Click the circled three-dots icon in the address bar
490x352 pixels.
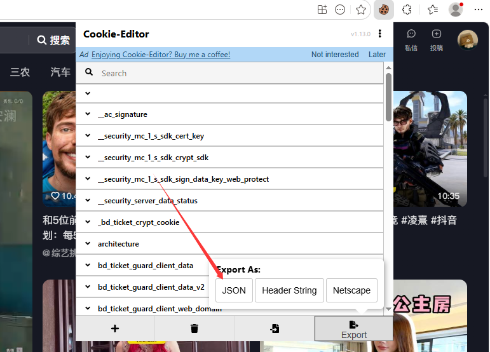click(x=340, y=10)
